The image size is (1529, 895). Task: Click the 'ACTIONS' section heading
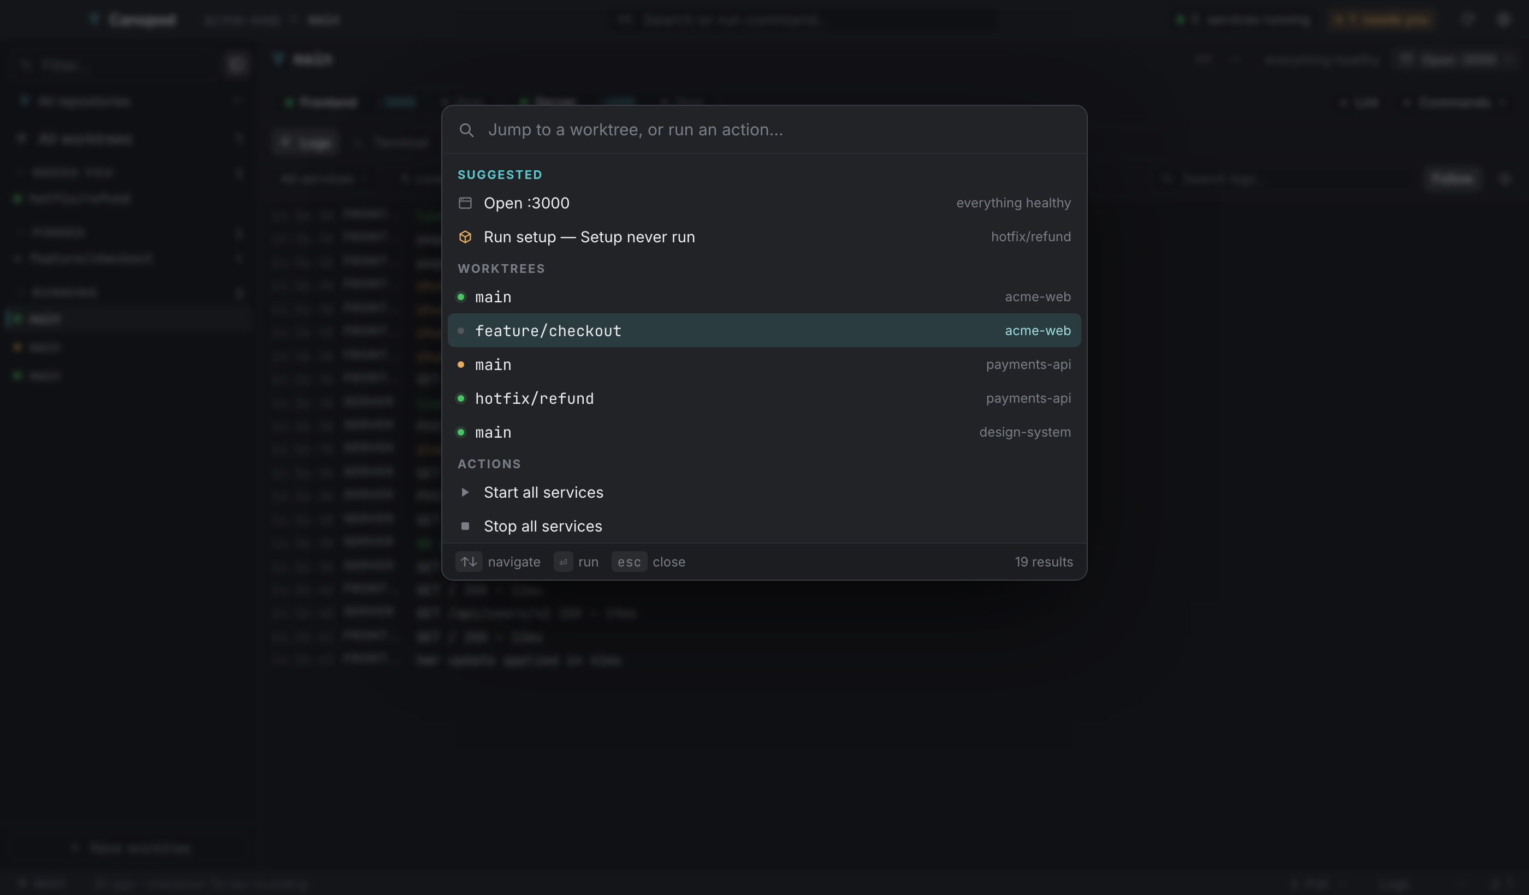pyautogui.click(x=489, y=464)
